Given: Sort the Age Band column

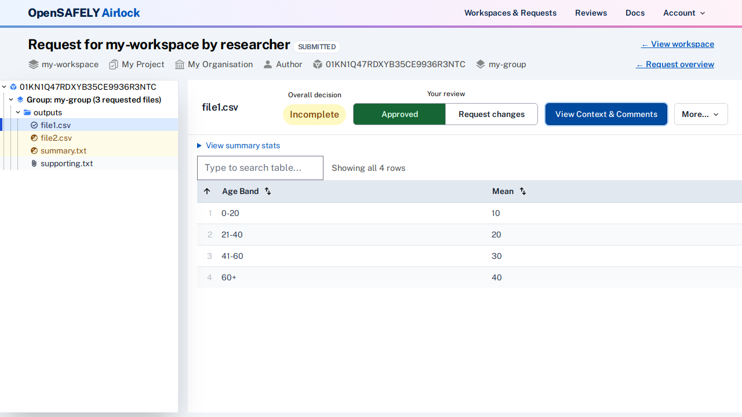Looking at the screenshot, I should [268, 191].
